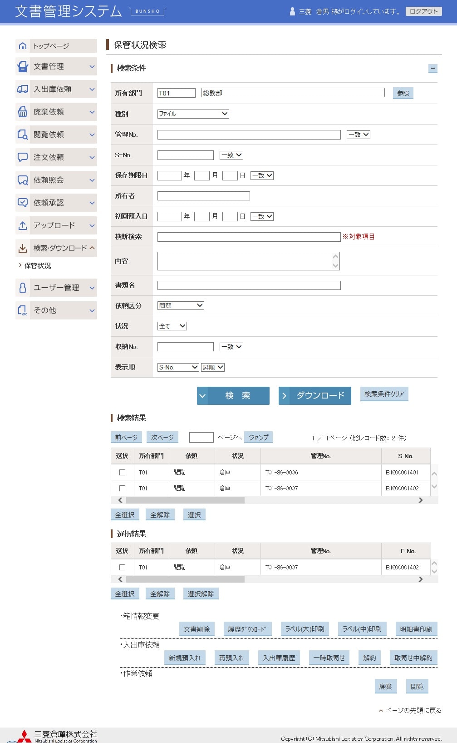Click the アップロード upload arrow icon
457x743 pixels.
pos(23,225)
